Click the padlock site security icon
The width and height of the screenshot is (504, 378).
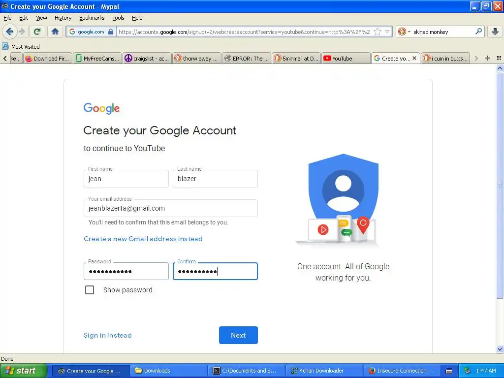pyautogui.click(x=111, y=31)
